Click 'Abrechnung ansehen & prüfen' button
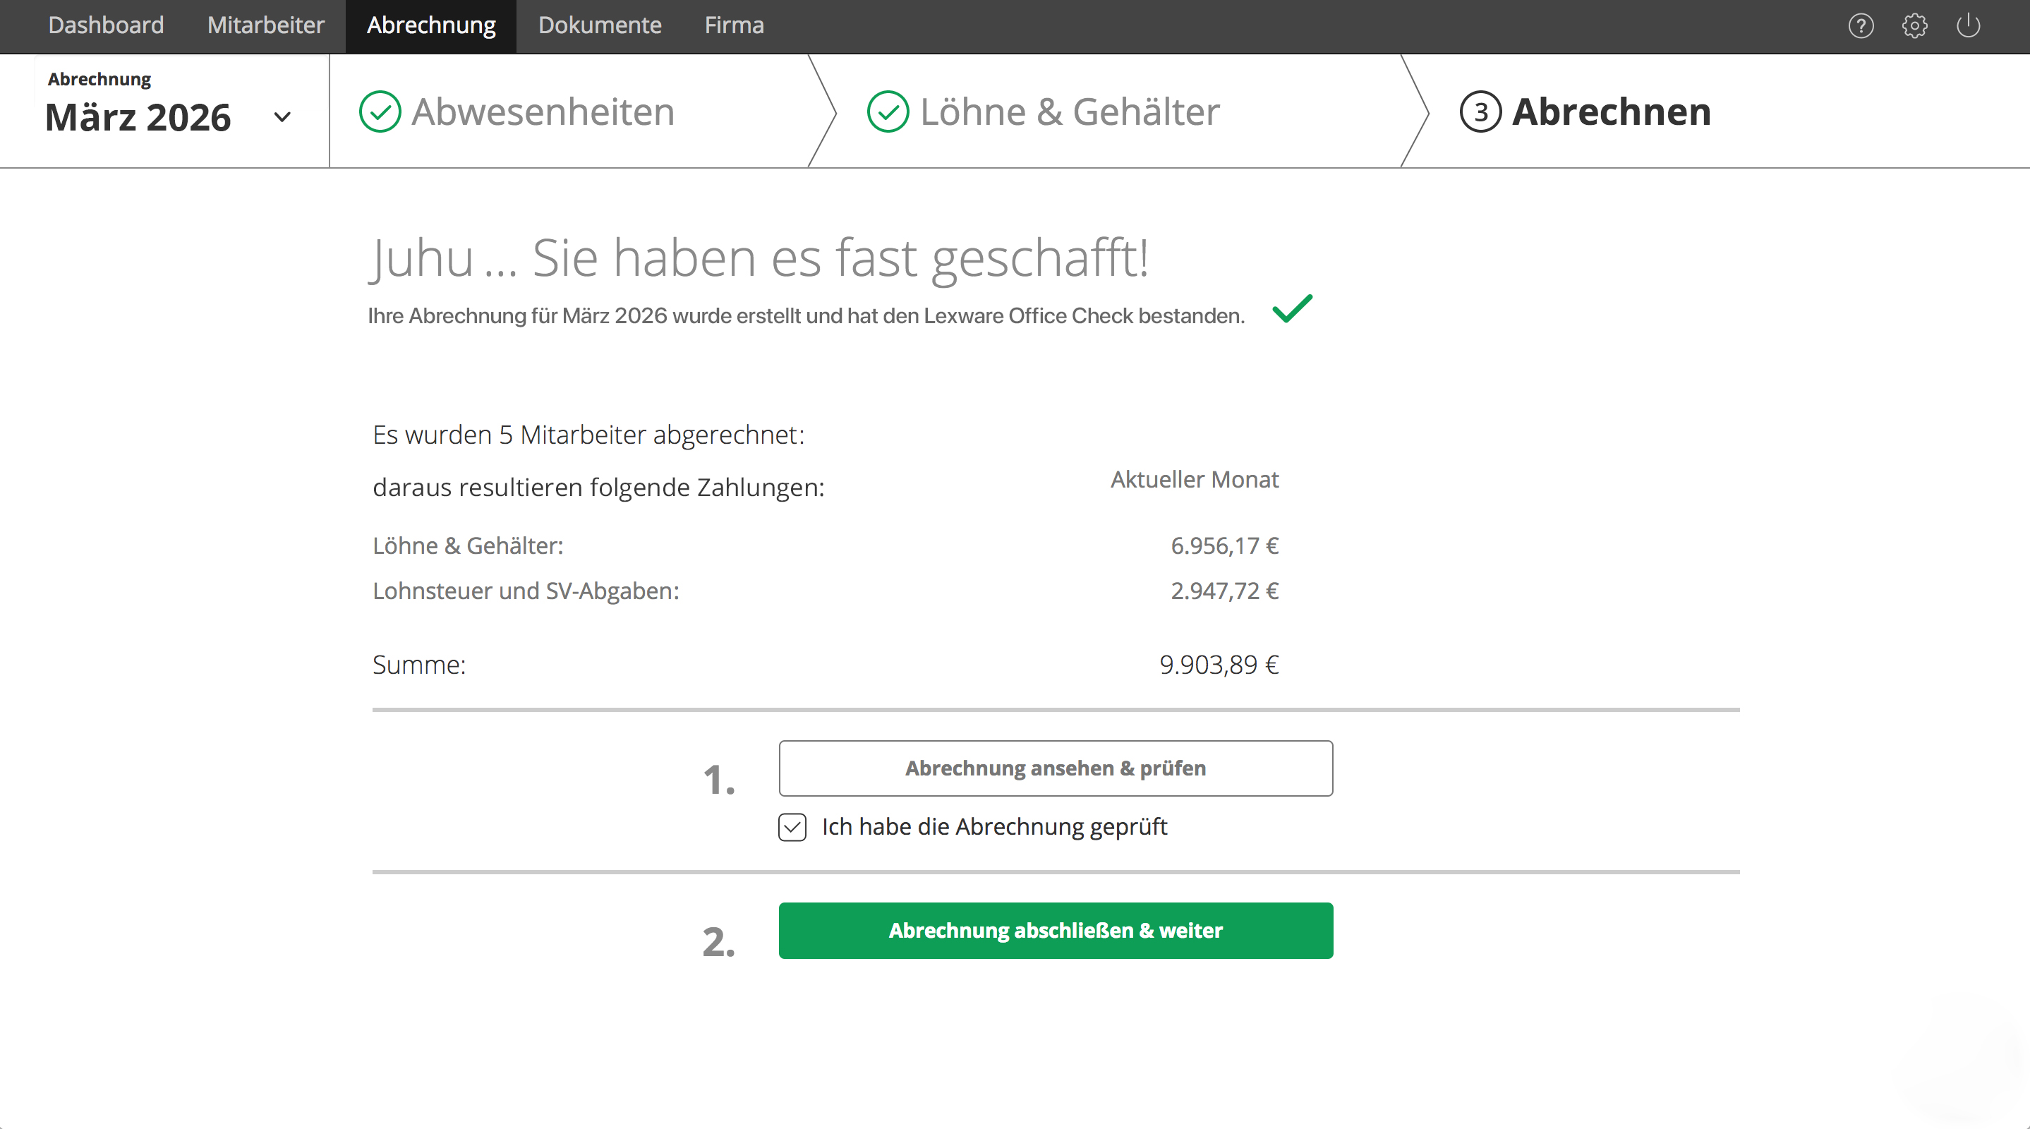 pos(1055,768)
